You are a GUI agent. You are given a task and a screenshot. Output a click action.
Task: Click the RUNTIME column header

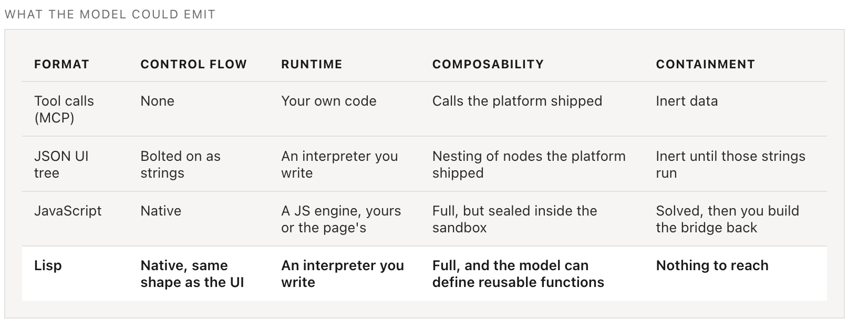(312, 64)
